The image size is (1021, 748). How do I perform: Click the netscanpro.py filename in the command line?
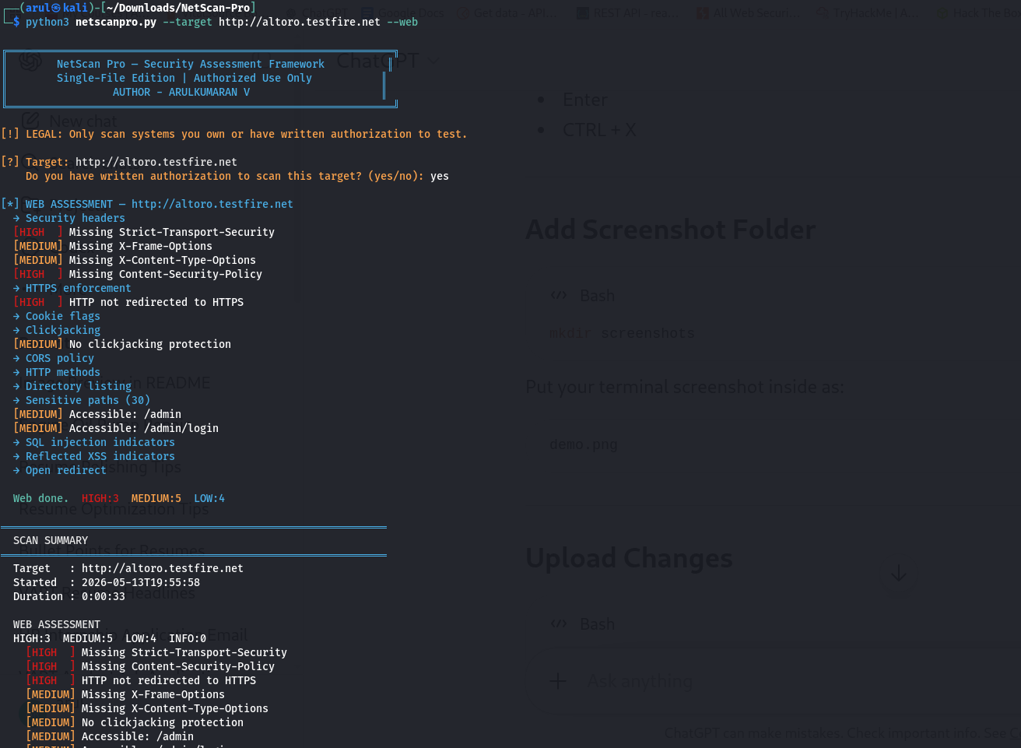116,22
